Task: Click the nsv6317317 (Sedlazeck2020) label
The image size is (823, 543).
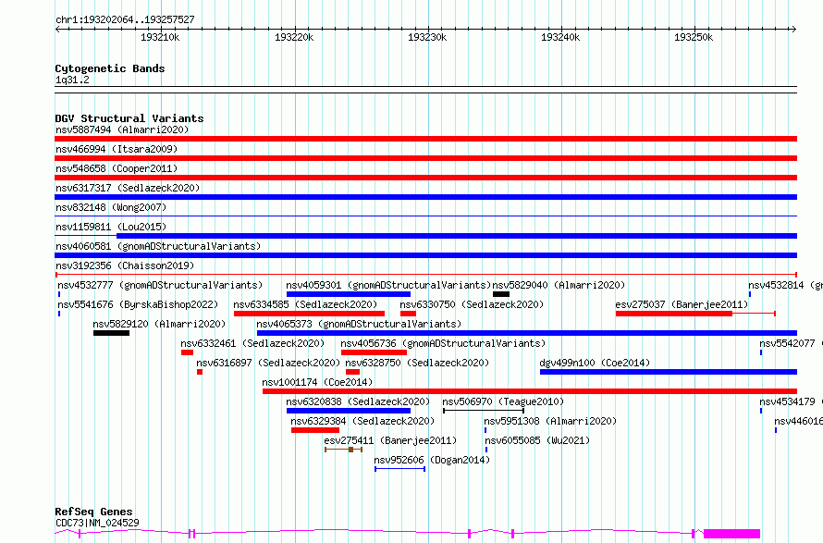Action: click(x=128, y=188)
